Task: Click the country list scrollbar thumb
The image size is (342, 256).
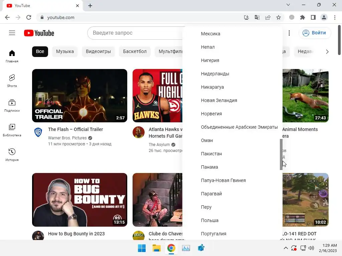Action: click(281, 154)
